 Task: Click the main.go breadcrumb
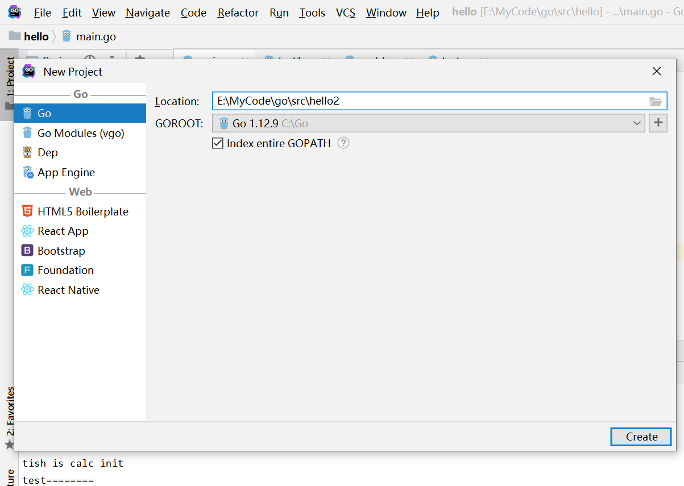pos(96,36)
